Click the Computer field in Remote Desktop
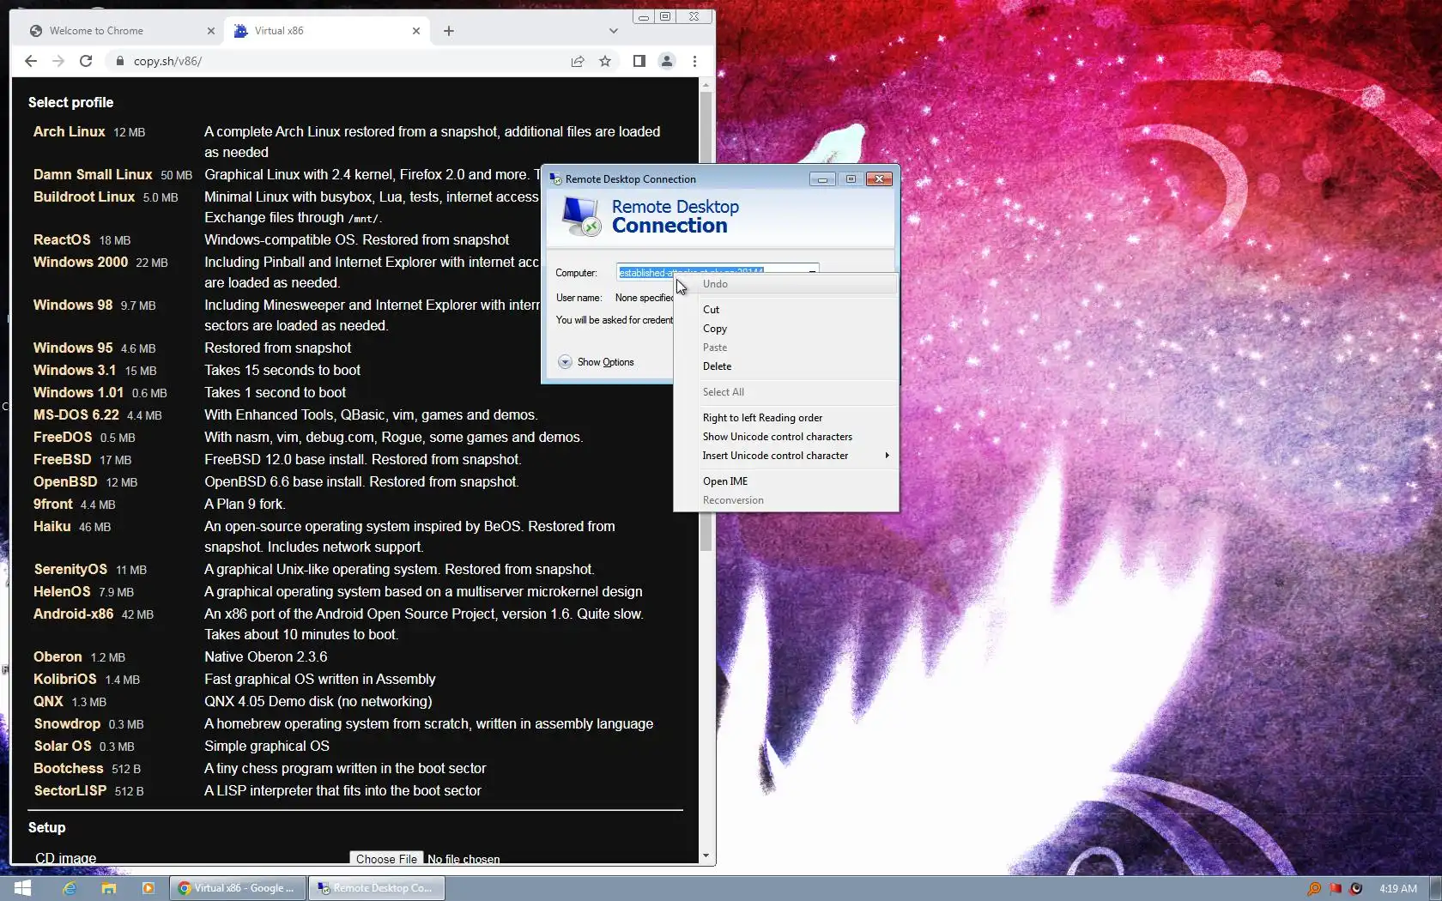This screenshot has width=1442, height=901. click(717, 273)
